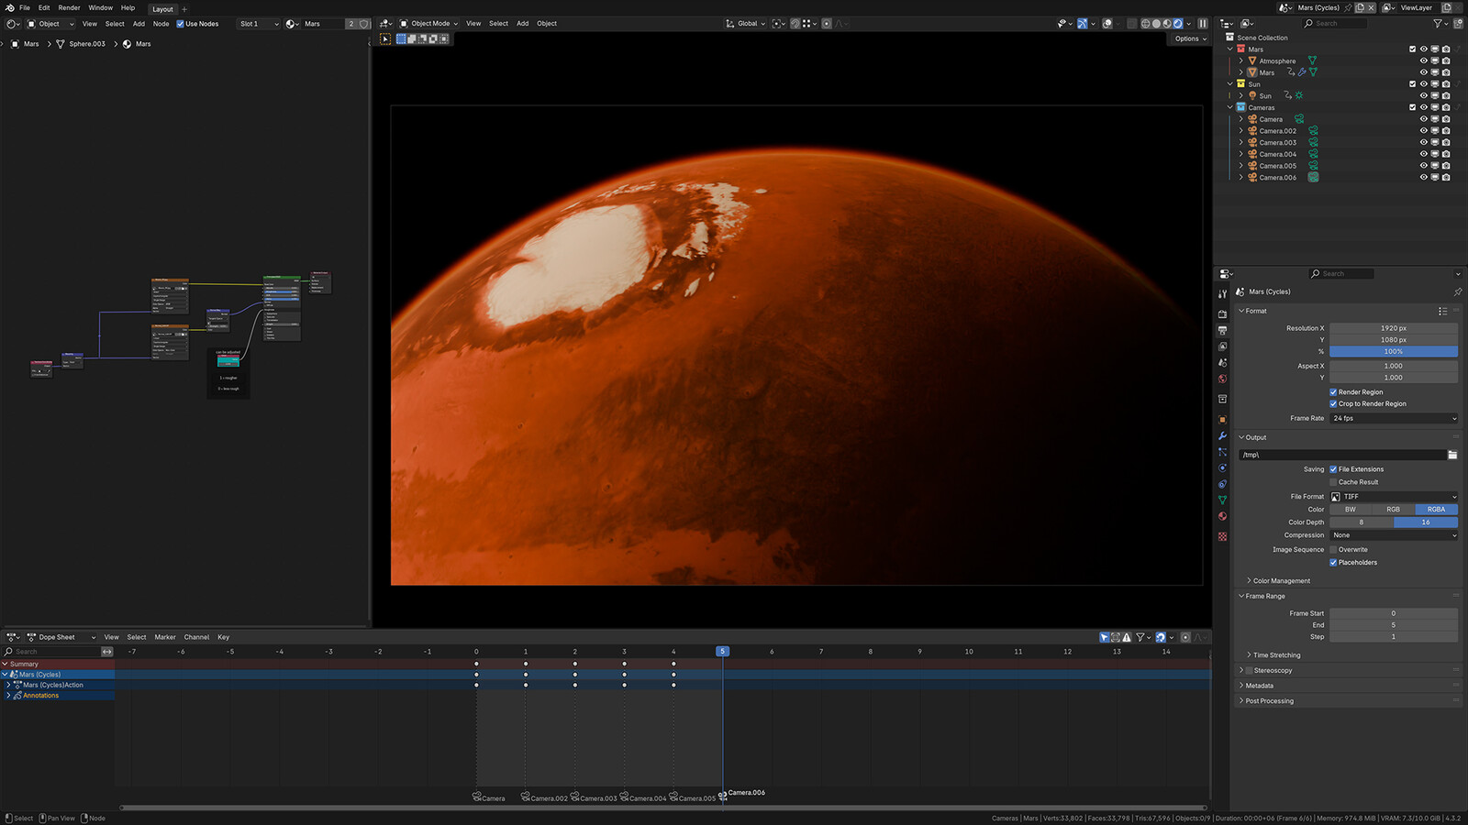The width and height of the screenshot is (1468, 825).
Task: Select wireframe viewport shading mode
Action: [1145, 24]
